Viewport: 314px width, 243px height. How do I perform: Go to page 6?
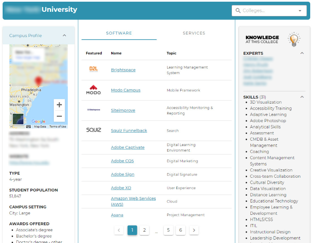pos(181,230)
